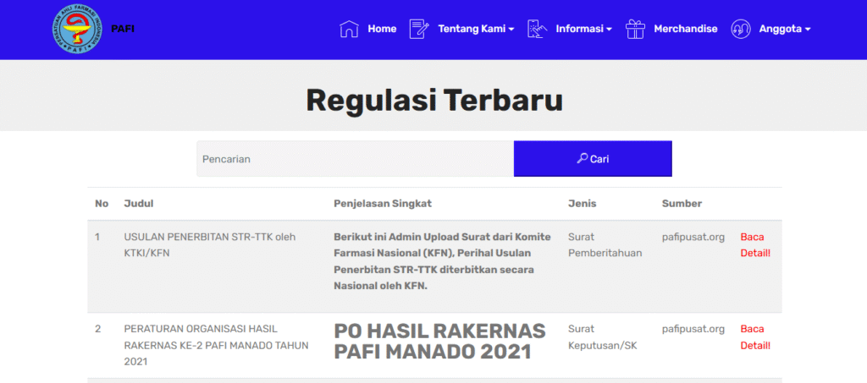Click the hand-tap icon beside Informasi
867x383 pixels.
point(537,29)
